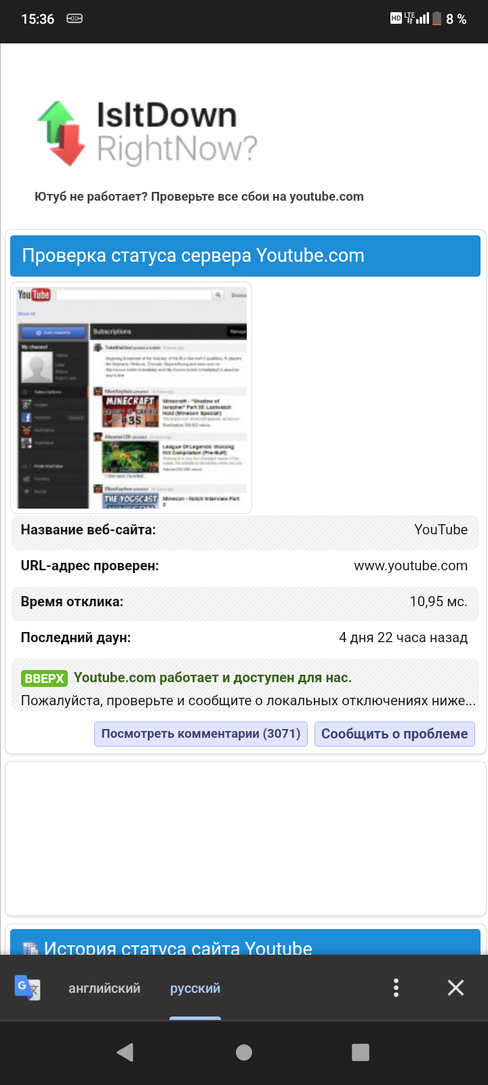
Task: Tap История статуса сайта Youtube header
Action: [x=245, y=942]
